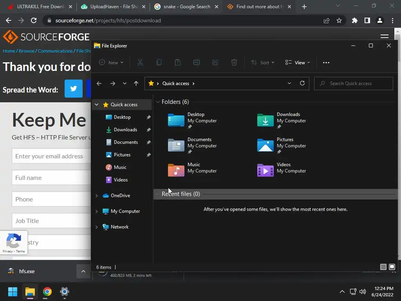The width and height of the screenshot is (401, 301).
Task: Select Music in the sidebar tree
Action: (x=120, y=167)
